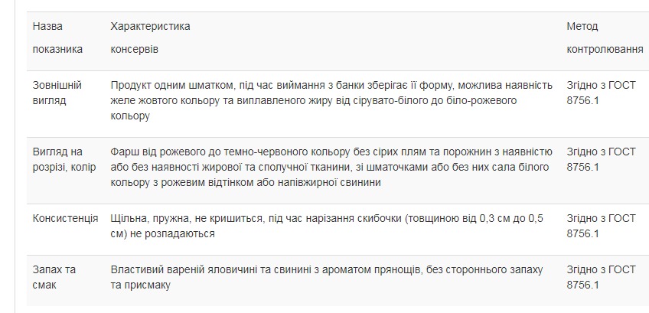Click ГОСТ 8756.1 in 'Зовнішній вигляд' row
Image resolution: width=649 pixels, height=313 pixels.
[601, 93]
